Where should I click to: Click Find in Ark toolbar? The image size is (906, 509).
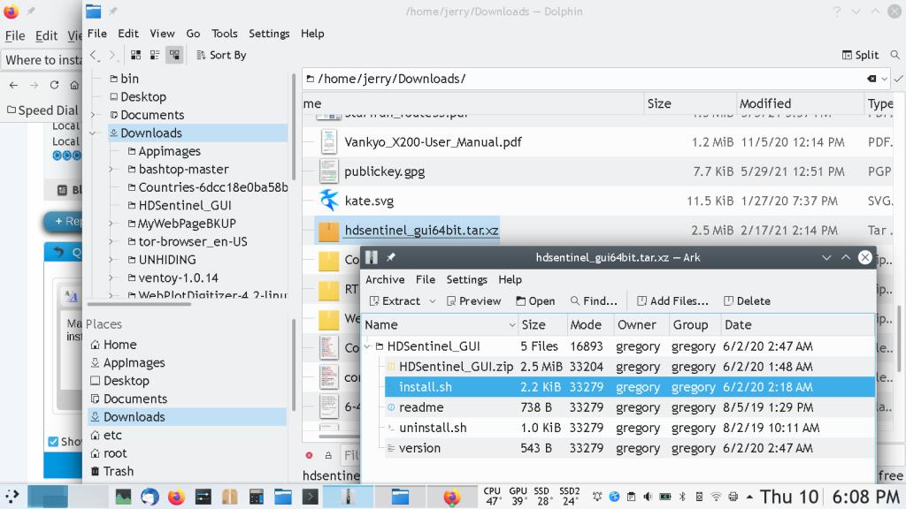pyautogui.click(x=594, y=300)
